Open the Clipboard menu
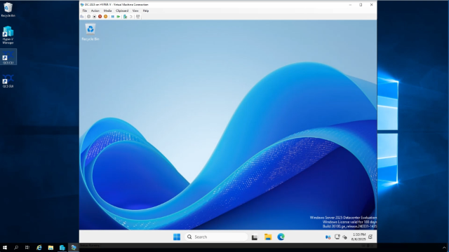 point(122,10)
